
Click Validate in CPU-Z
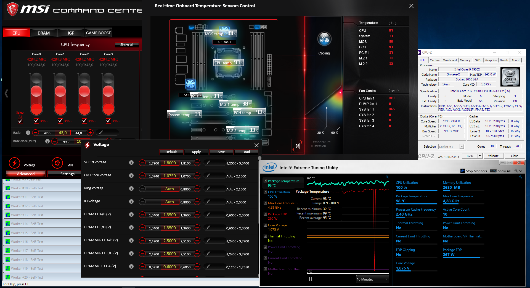pyautogui.click(x=493, y=156)
